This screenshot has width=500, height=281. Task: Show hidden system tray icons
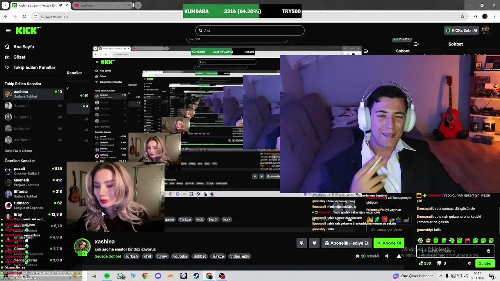coord(440,276)
